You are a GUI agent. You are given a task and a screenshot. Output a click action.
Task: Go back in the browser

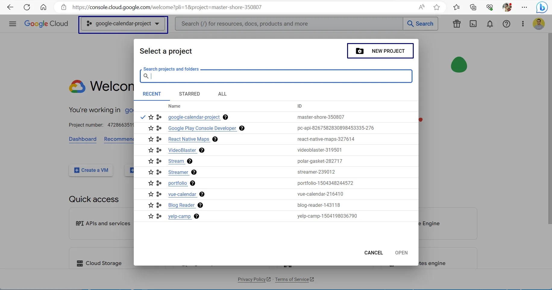(10, 7)
